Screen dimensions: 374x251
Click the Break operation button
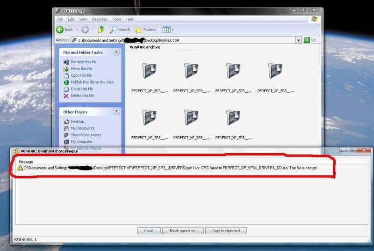183,231
